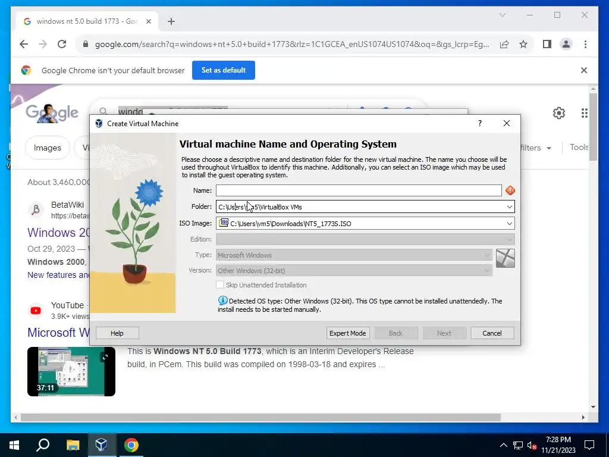609x457 pixels.
Task: Toggle Skip Unattended Installation checkbox
Action: point(220,285)
